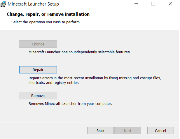Click the disabled Change button
The height and width of the screenshot is (139, 180).
click(x=38, y=44)
